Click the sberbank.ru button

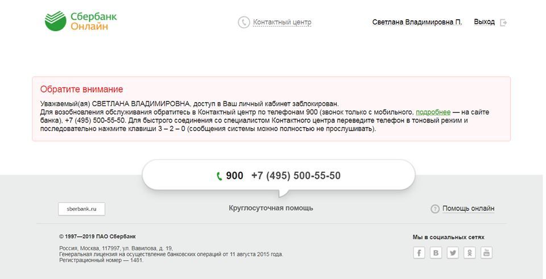(x=81, y=209)
